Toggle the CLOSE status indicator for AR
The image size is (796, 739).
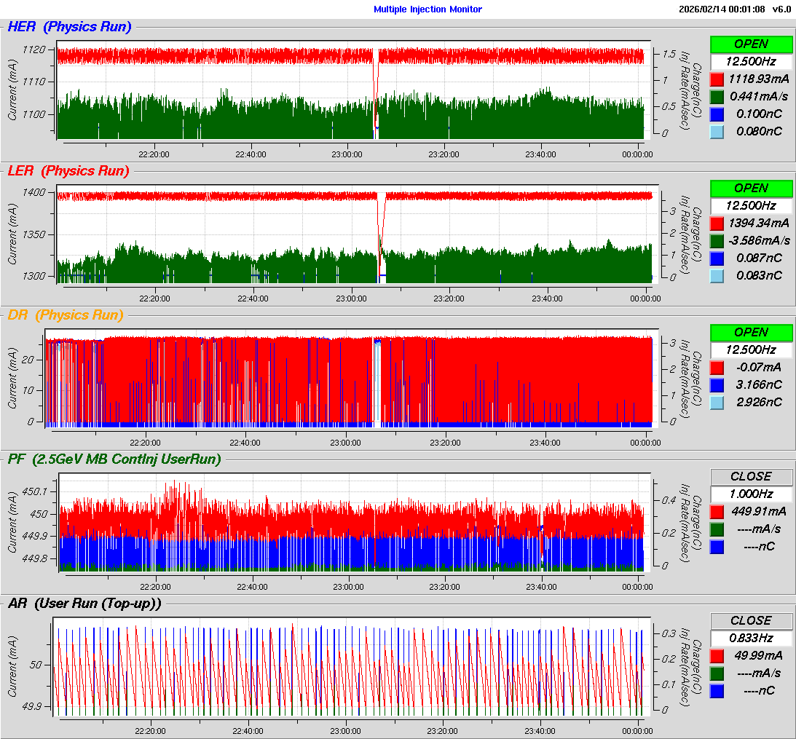[x=751, y=620]
